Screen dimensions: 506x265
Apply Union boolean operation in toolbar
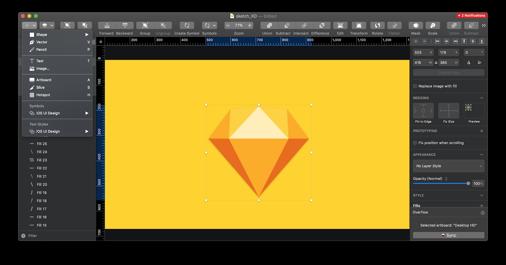(269, 25)
